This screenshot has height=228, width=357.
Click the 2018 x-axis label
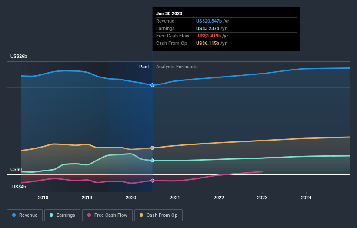click(43, 198)
